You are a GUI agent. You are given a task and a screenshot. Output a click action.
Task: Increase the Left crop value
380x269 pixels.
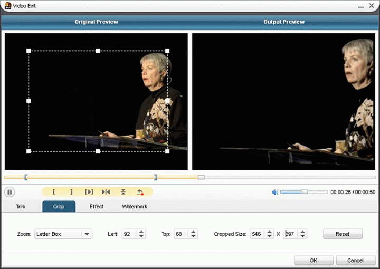click(x=141, y=232)
